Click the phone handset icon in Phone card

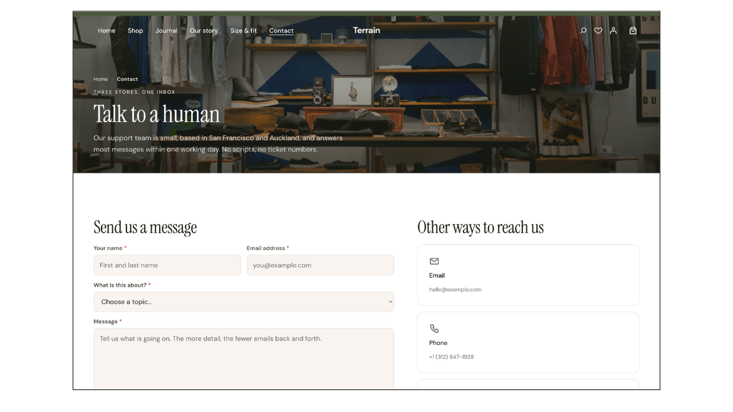pyautogui.click(x=434, y=328)
